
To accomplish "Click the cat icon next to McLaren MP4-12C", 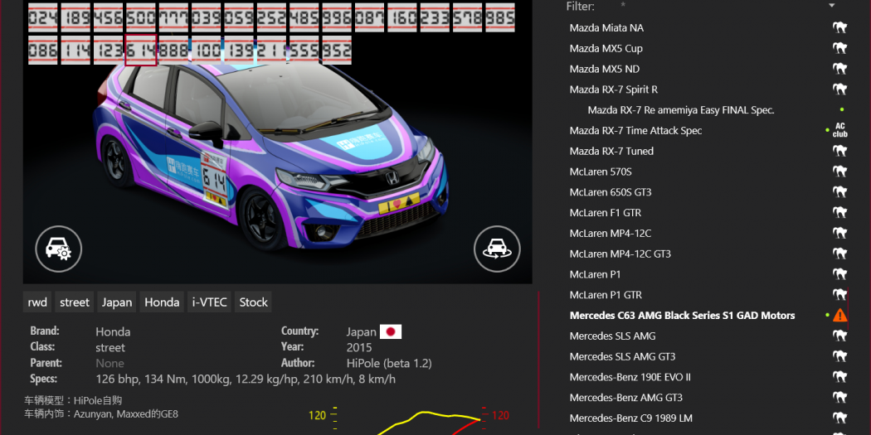I will coord(839,233).
